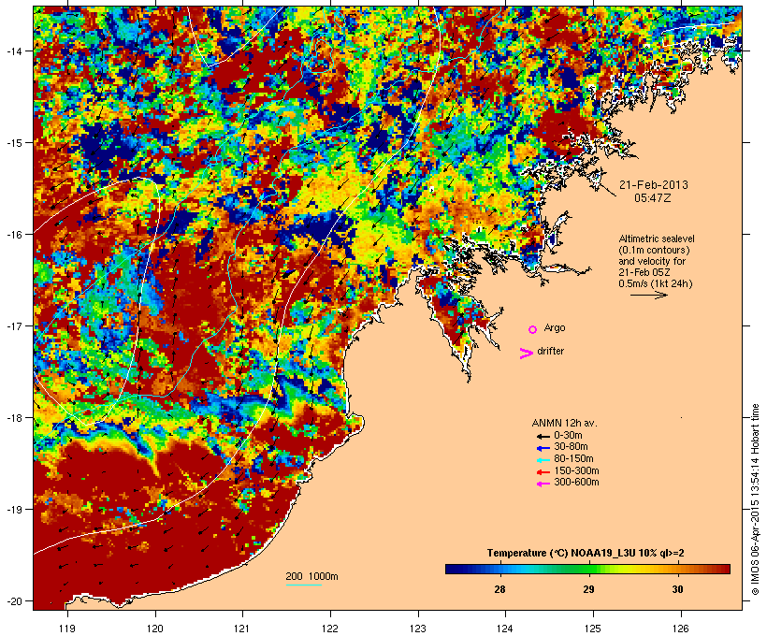Click the 0.5m/s (1kt 24h) text
Screen dimensions: 767x636
tap(656, 283)
